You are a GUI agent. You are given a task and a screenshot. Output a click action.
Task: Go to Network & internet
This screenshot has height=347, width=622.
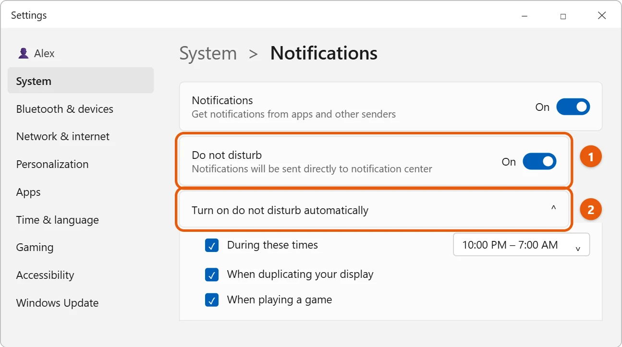point(63,136)
